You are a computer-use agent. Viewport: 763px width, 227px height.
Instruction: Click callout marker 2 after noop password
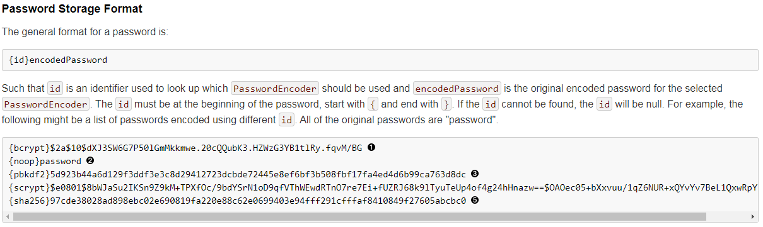[x=90, y=161]
